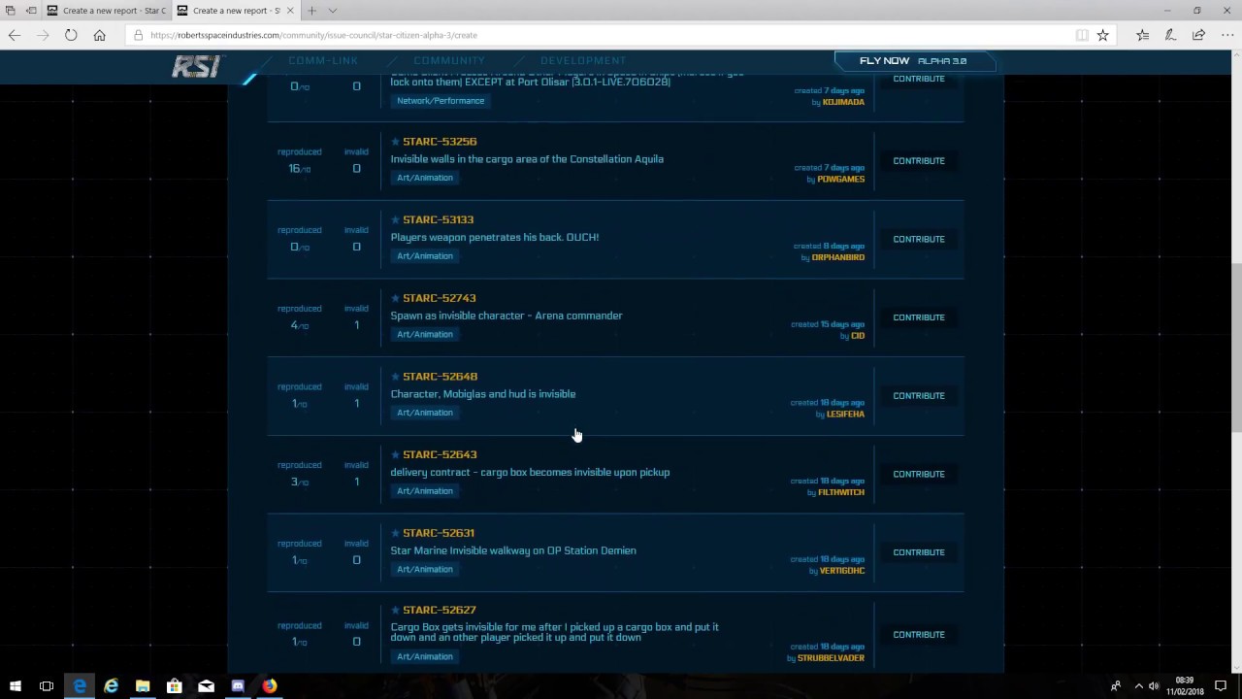Open tab list dropdown chevron
Image resolution: width=1242 pixels, height=699 pixels.
[x=332, y=11]
